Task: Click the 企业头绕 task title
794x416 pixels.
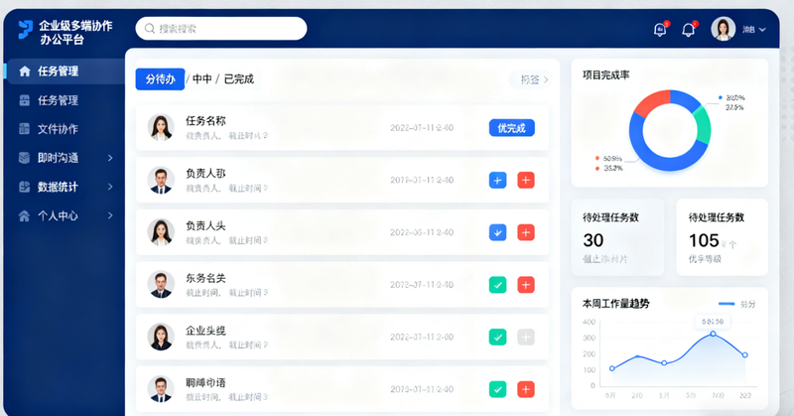Action: click(205, 331)
